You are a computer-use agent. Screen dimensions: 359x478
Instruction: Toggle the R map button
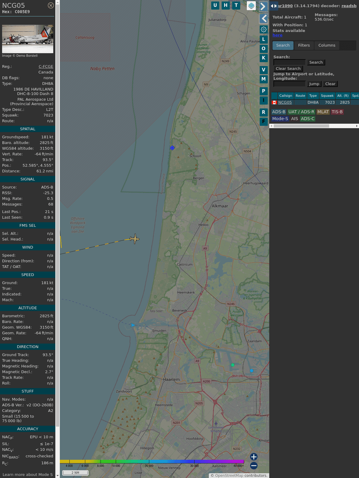[264, 112]
